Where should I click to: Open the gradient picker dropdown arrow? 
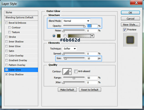click(92, 36)
